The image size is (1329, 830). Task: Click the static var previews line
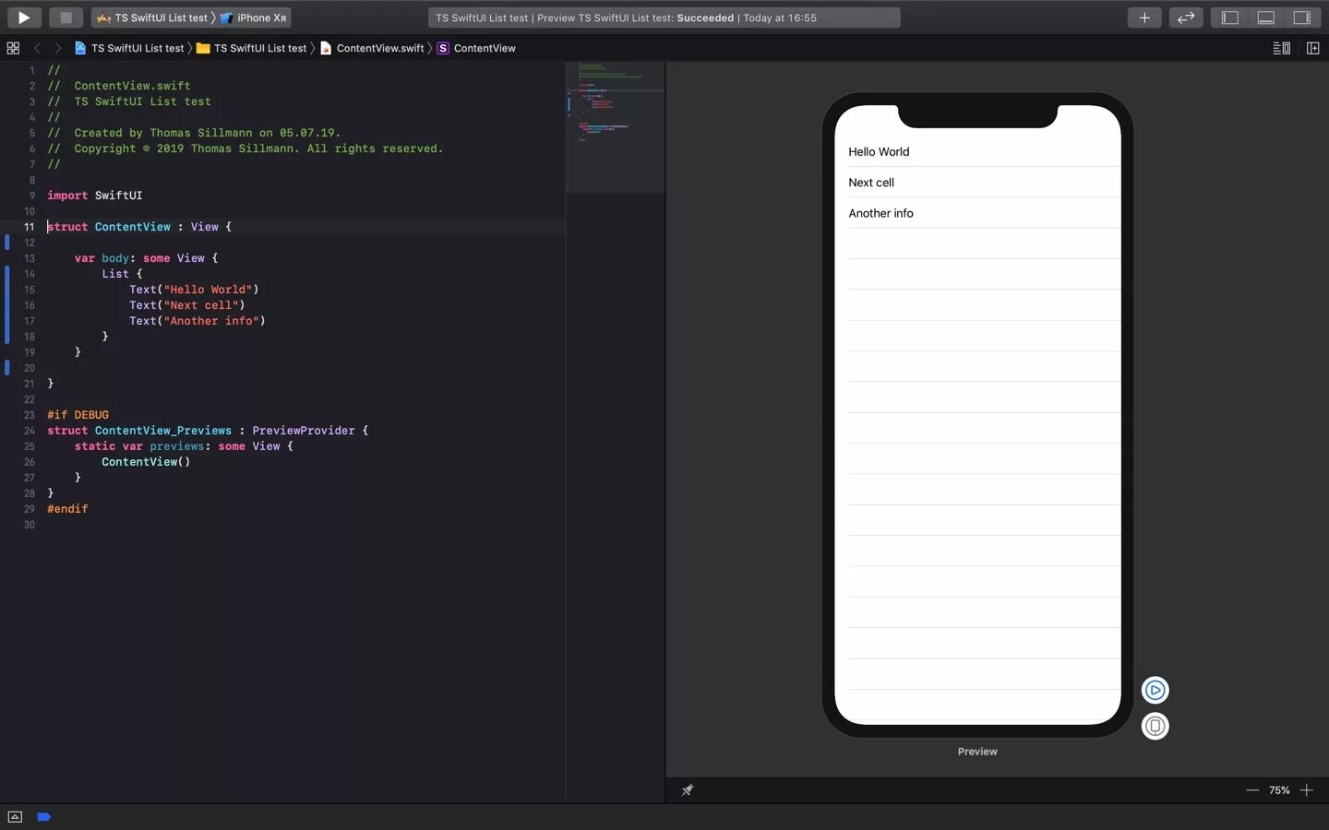click(x=184, y=446)
